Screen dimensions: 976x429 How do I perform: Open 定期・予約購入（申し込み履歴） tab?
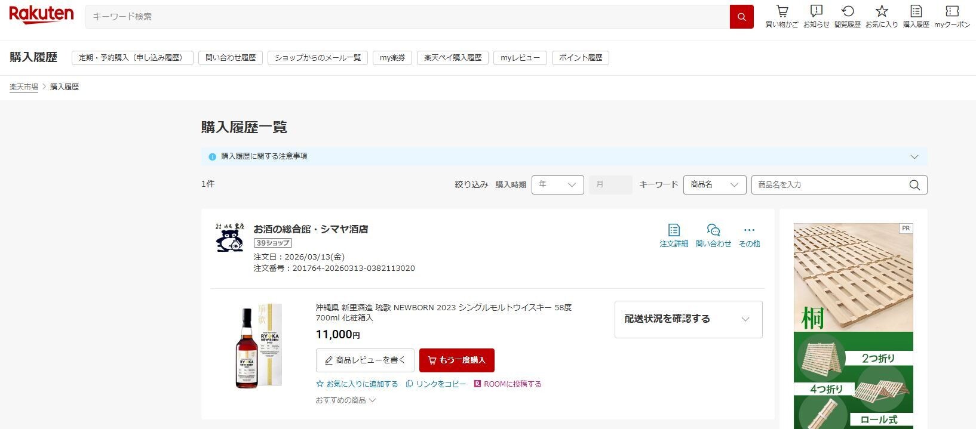coord(133,58)
